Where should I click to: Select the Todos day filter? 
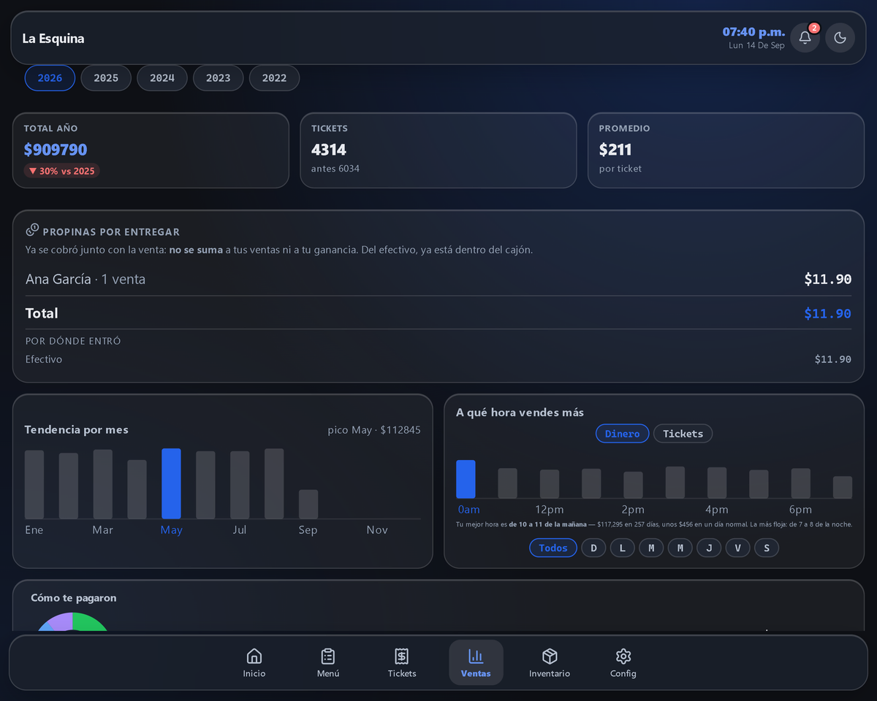coord(553,548)
